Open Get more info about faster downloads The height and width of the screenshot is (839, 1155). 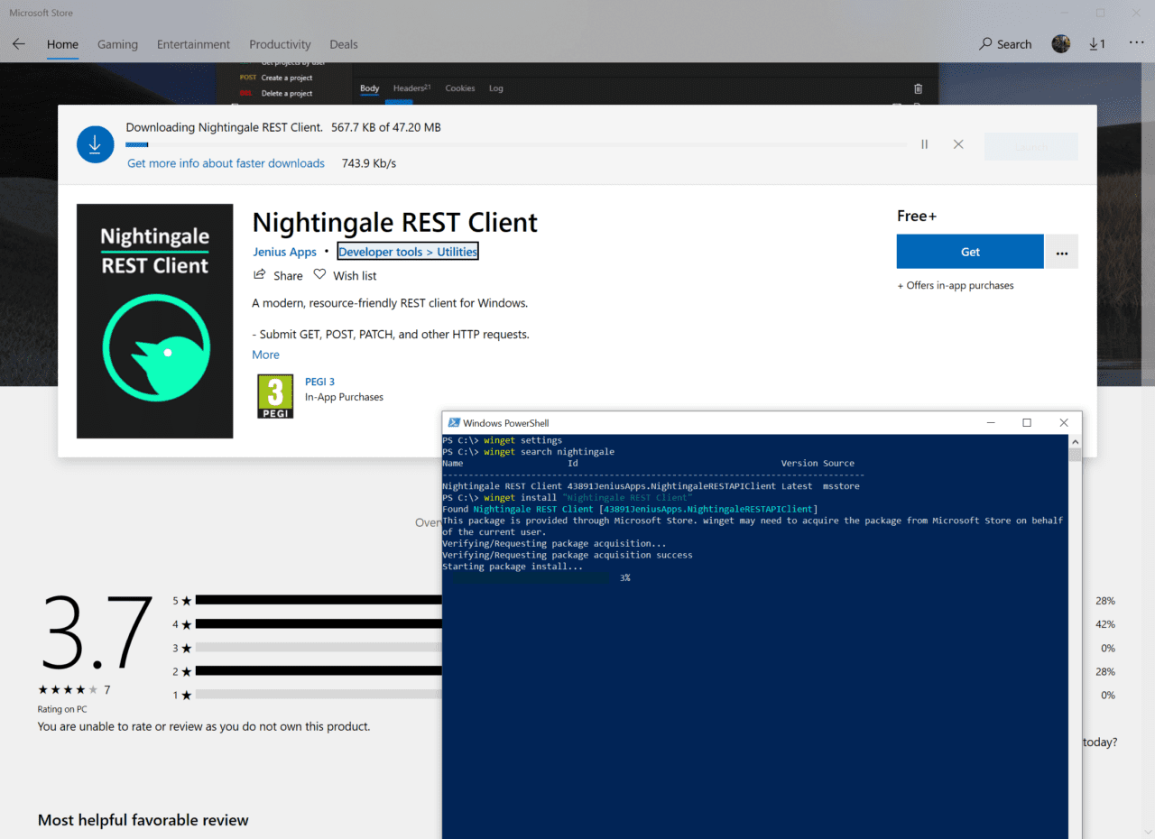point(226,163)
